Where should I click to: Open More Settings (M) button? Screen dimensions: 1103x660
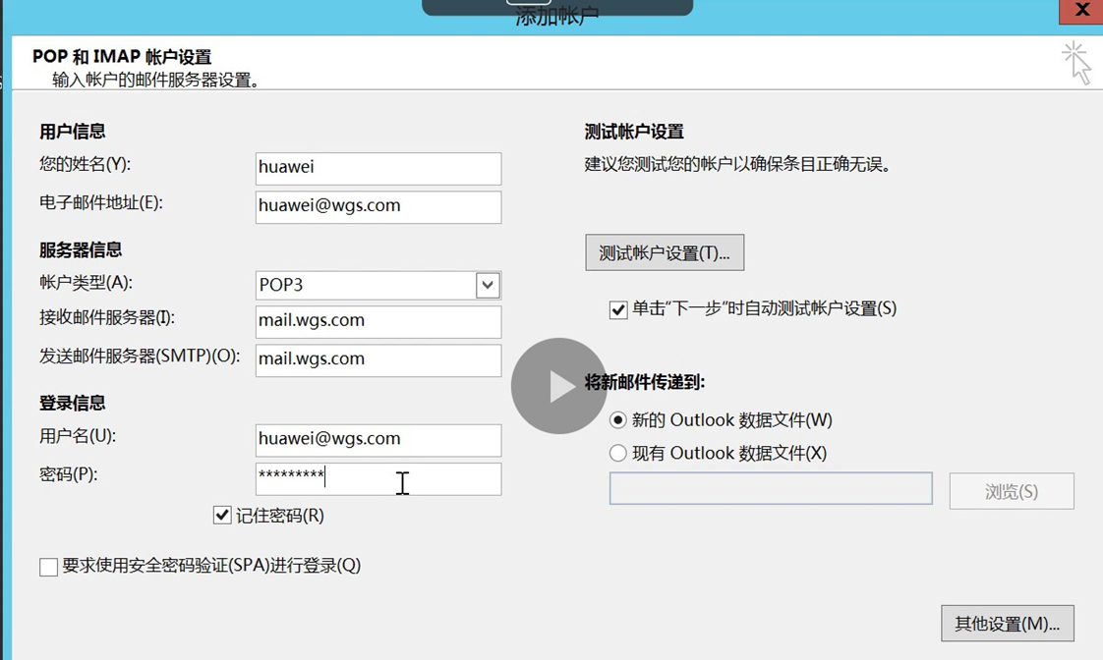tap(1008, 623)
